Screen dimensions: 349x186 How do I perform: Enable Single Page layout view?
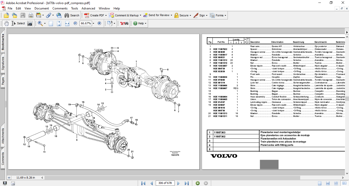320,183
